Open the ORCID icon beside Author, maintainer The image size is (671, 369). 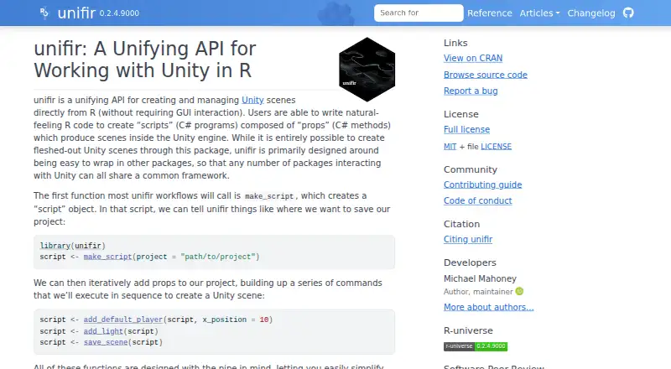pyautogui.click(x=519, y=292)
